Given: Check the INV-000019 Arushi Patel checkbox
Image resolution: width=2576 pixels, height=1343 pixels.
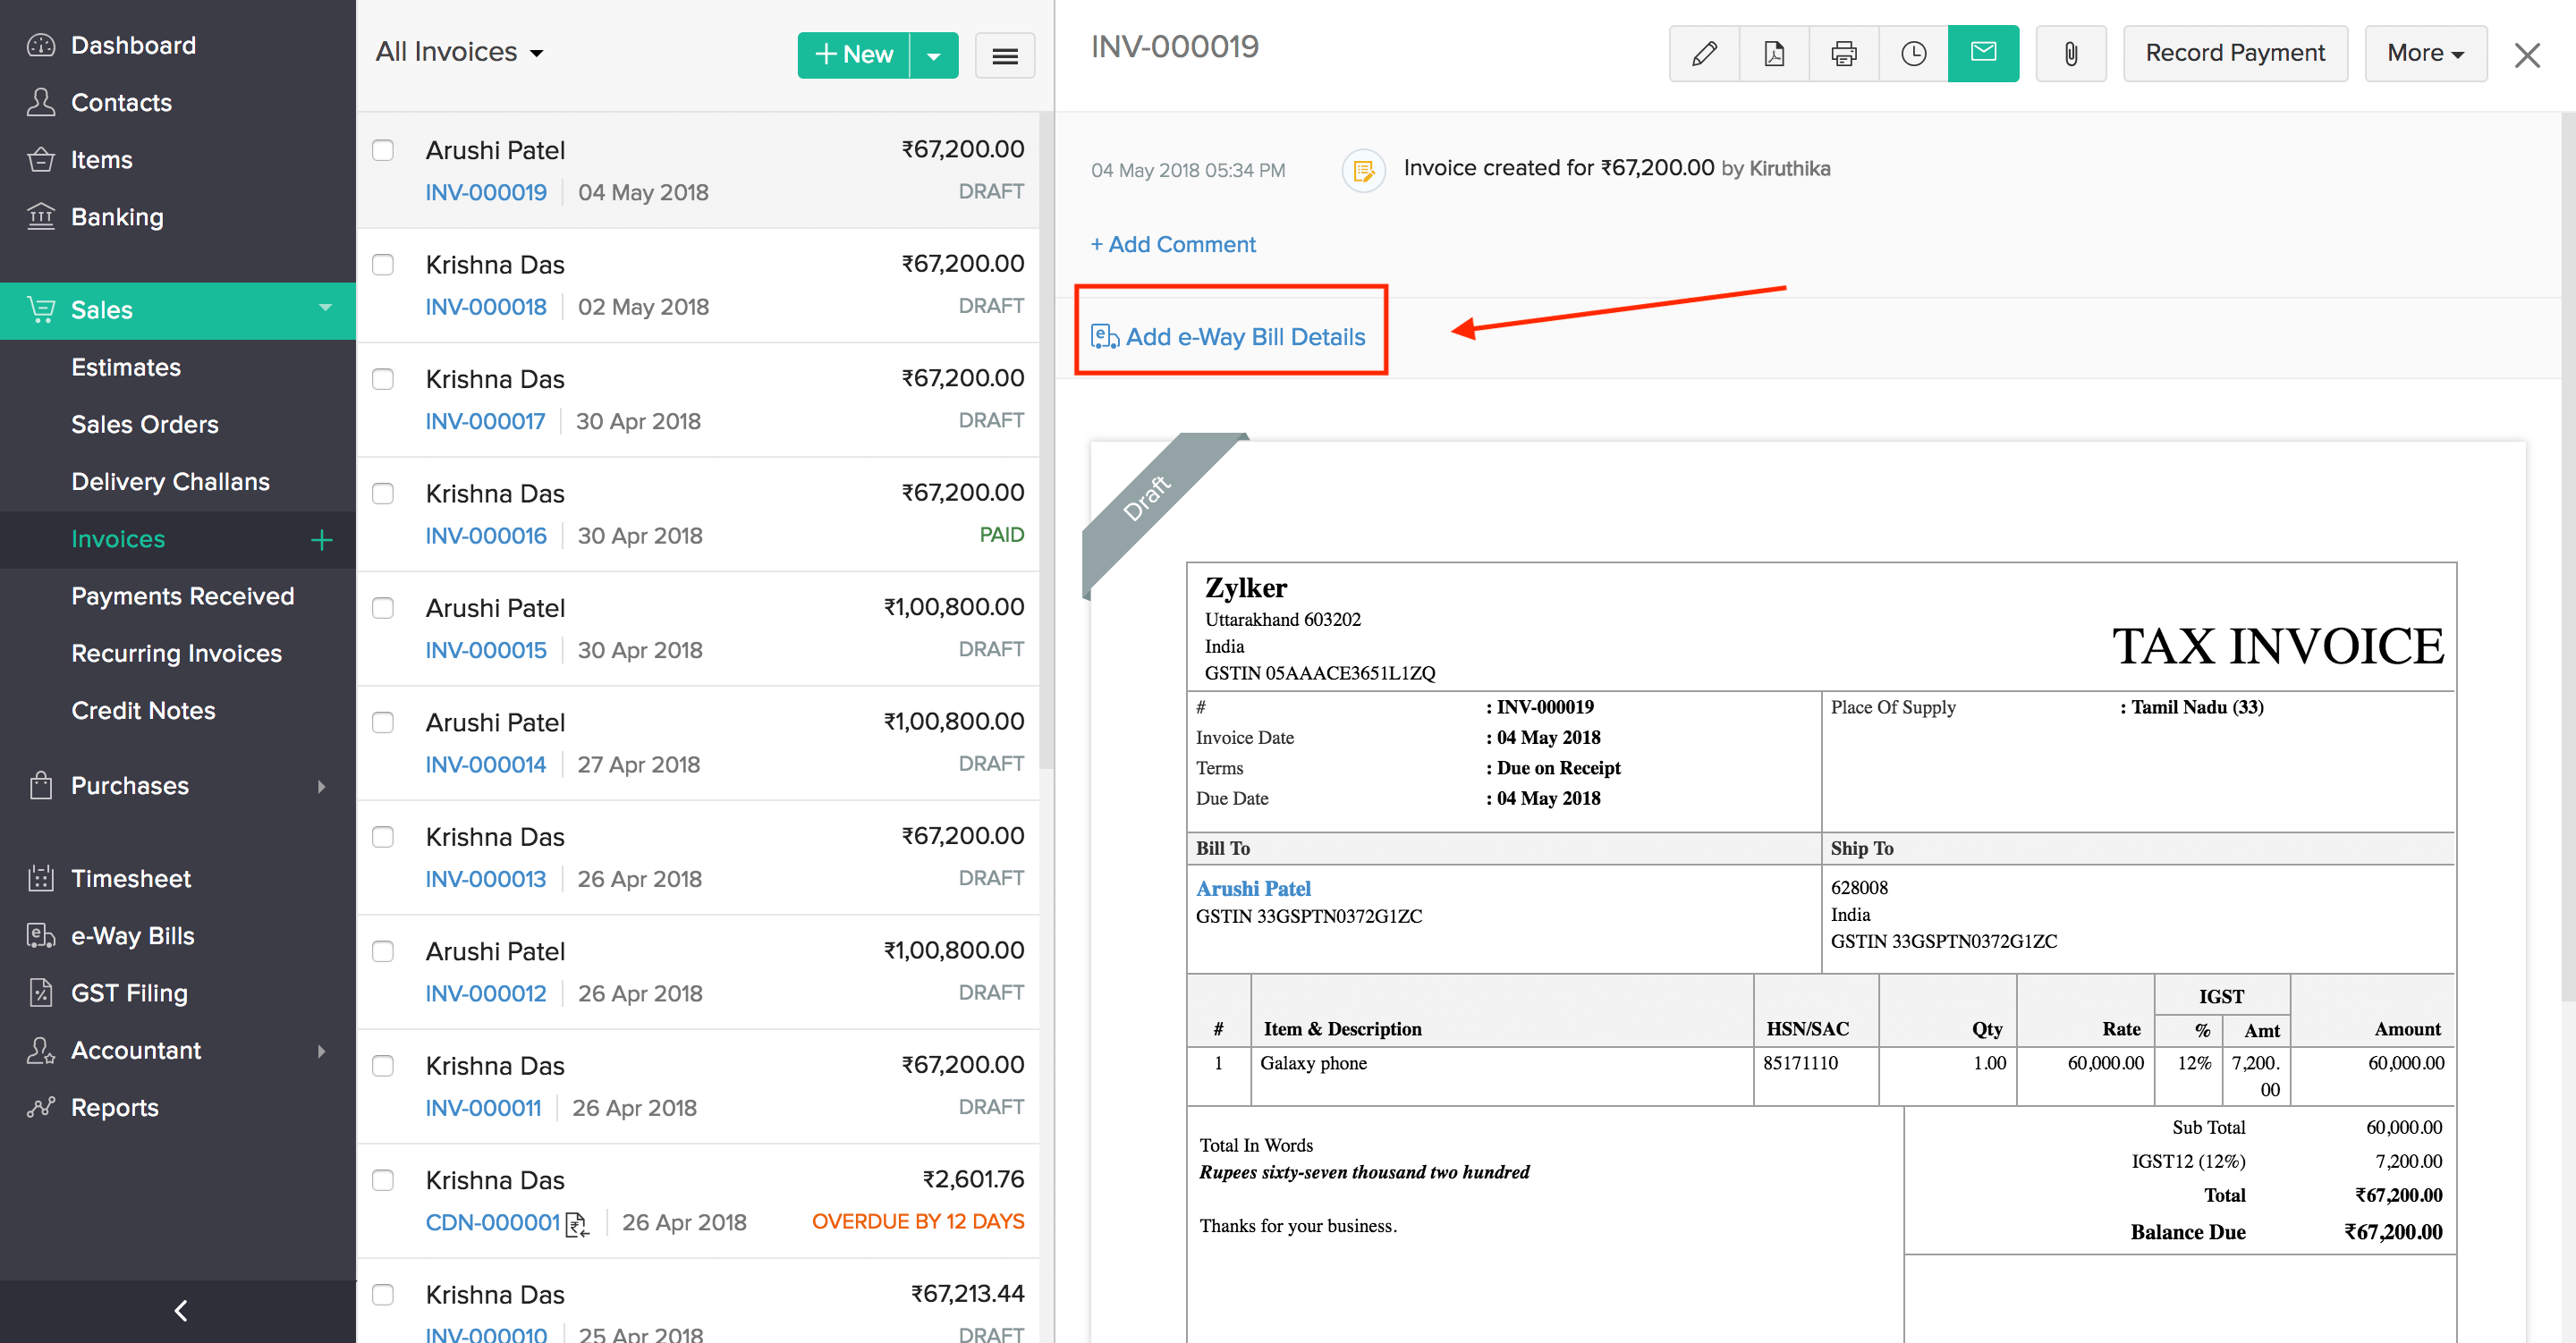Looking at the screenshot, I should pos(383,151).
